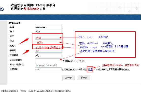Go back with the 上一步 button
141x92 pixels.
click(x=68, y=78)
